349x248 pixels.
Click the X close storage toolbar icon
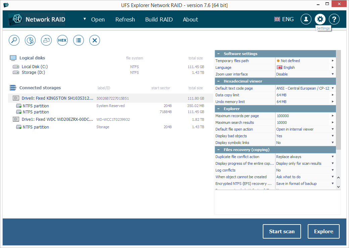click(x=95, y=40)
